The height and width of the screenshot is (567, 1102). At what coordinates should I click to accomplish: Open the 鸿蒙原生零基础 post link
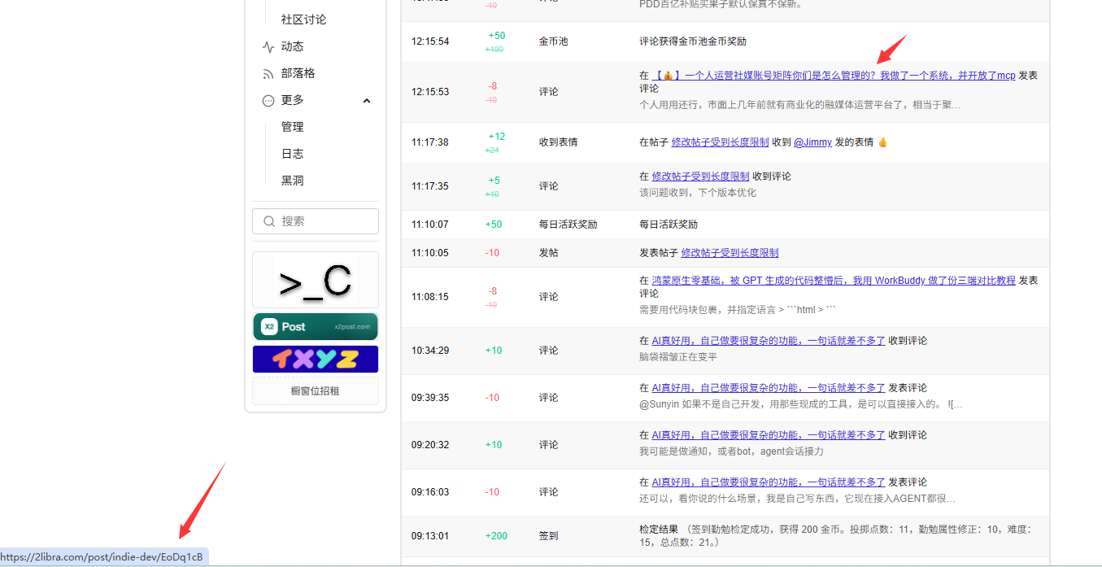coord(834,281)
